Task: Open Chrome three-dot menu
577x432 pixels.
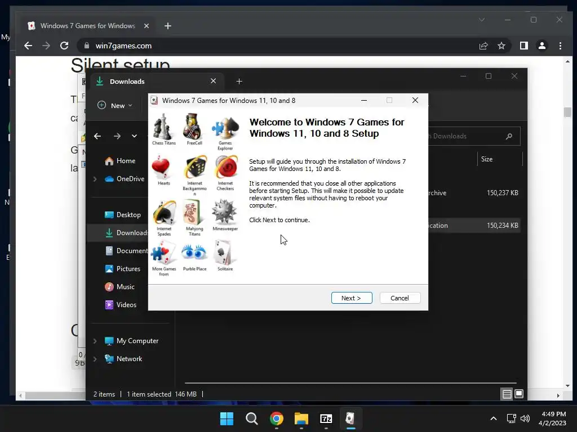Action: pyautogui.click(x=560, y=46)
